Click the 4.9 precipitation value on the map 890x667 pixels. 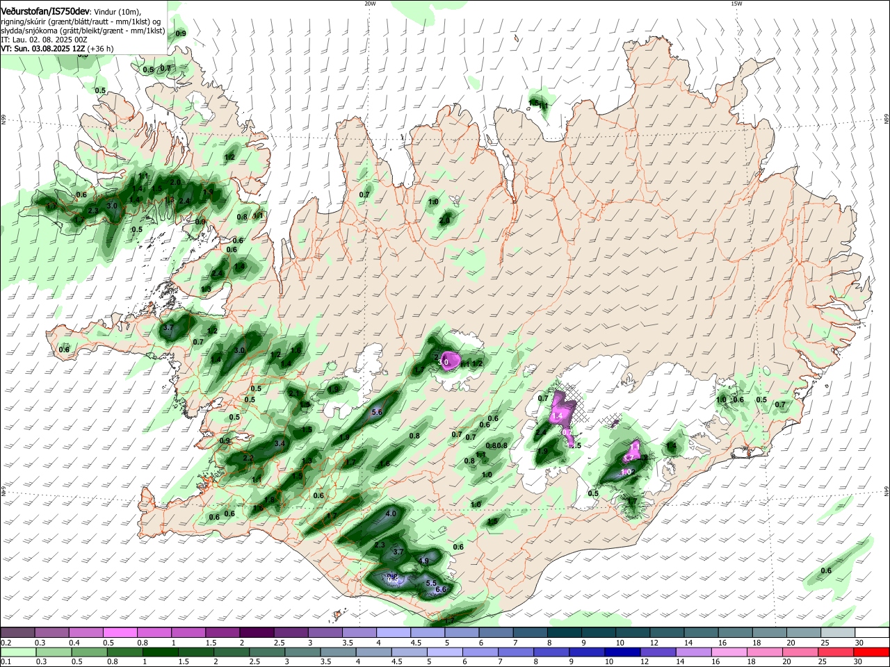coord(423,561)
